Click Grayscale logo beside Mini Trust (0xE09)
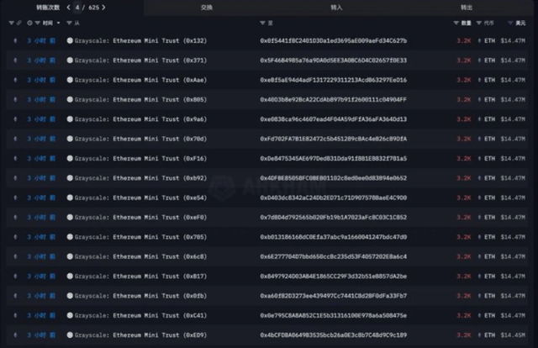538x348 pixels. (70, 335)
